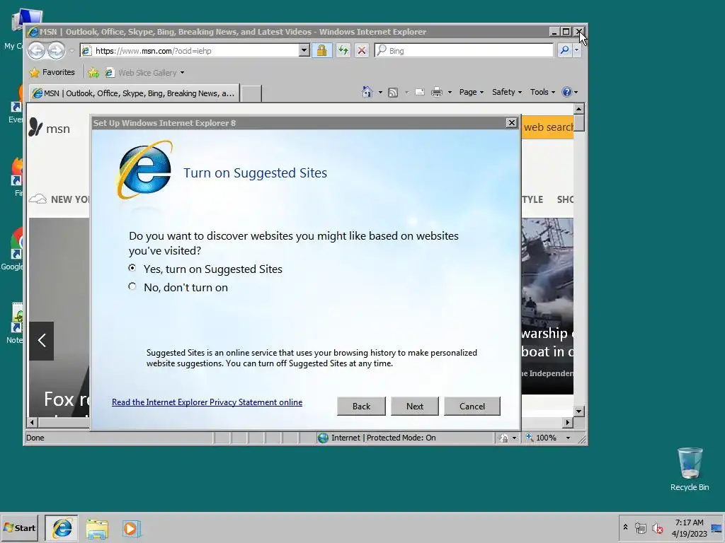Expand recent pages dropdown next to Forward
Screen dimensions: 725x543
pyautogui.click(x=72, y=51)
